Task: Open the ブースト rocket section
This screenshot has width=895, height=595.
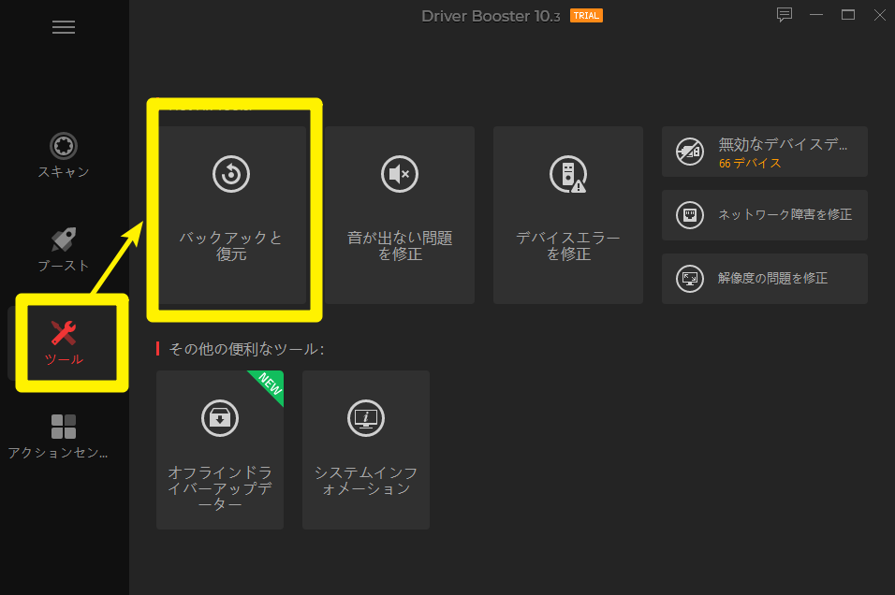Action: click(x=64, y=249)
